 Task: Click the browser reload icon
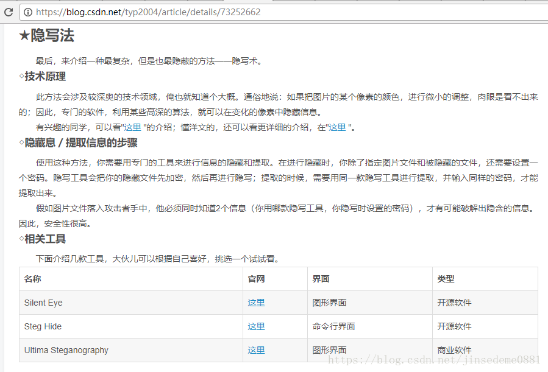pos(9,12)
